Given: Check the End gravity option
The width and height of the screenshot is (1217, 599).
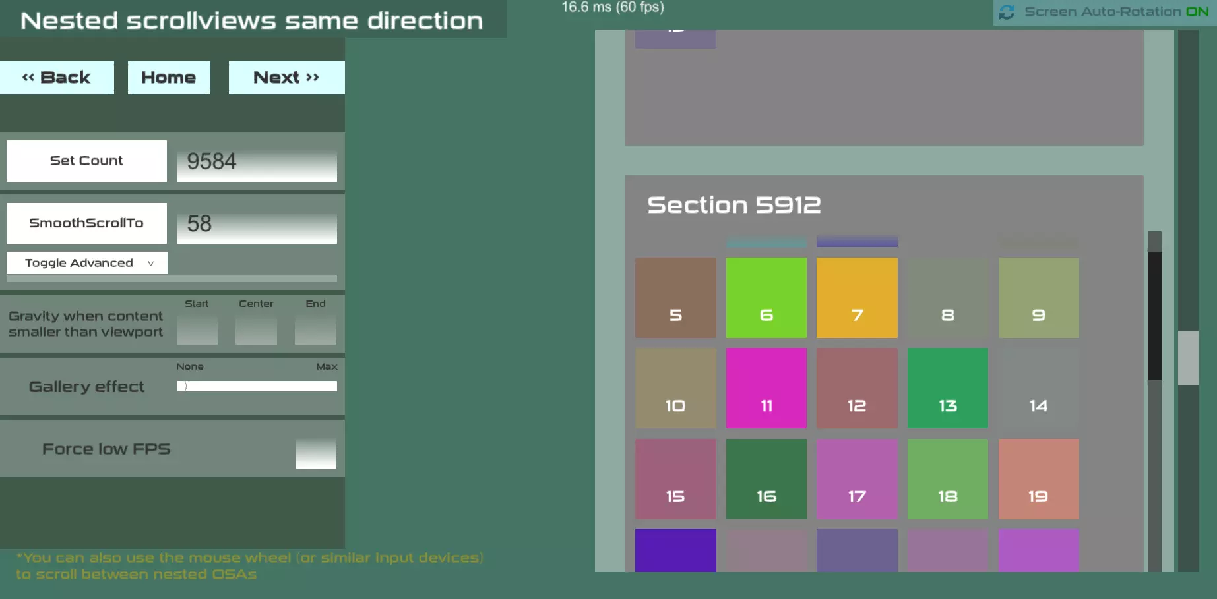Looking at the screenshot, I should tap(315, 330).
